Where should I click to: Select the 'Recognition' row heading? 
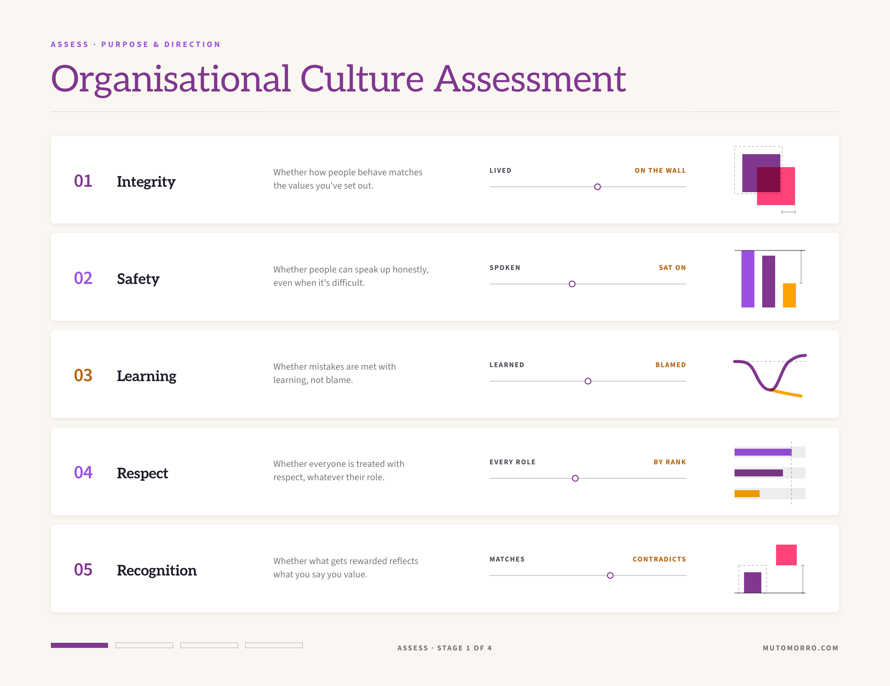156,571
